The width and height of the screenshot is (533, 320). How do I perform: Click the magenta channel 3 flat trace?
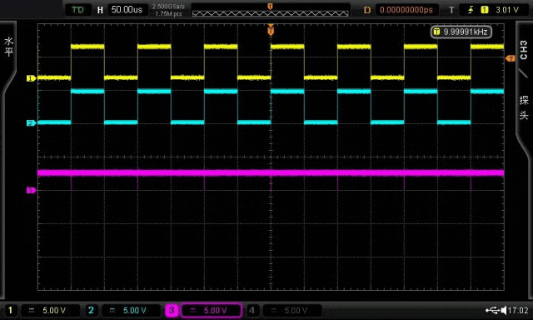271,172
